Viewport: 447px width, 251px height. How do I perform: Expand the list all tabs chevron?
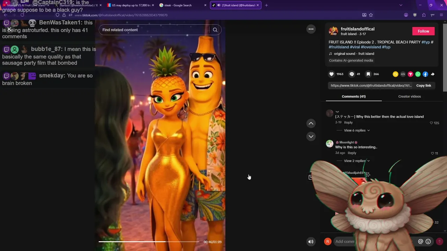pyautogui.click(x=401, y=5)
